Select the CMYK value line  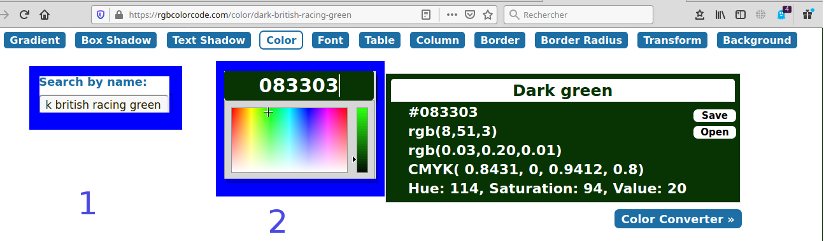(525, 170)
